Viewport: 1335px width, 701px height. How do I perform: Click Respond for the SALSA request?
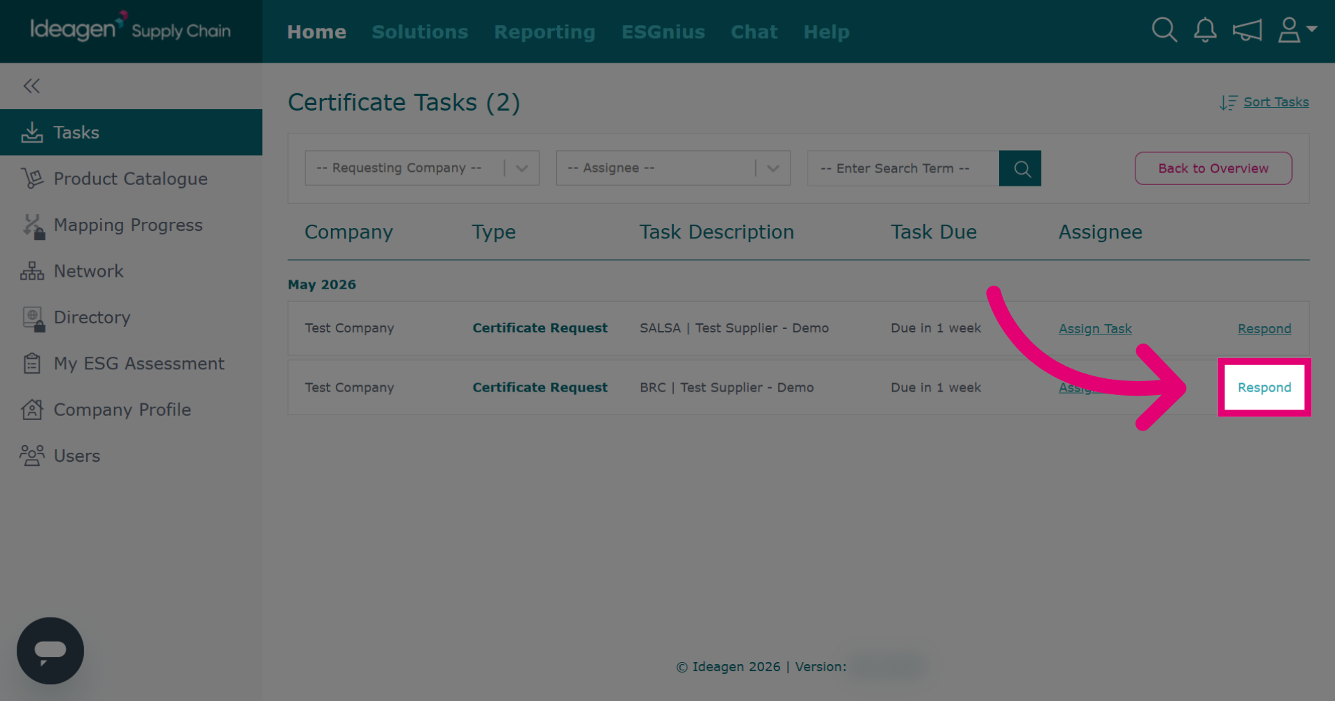pos(1264,328)
